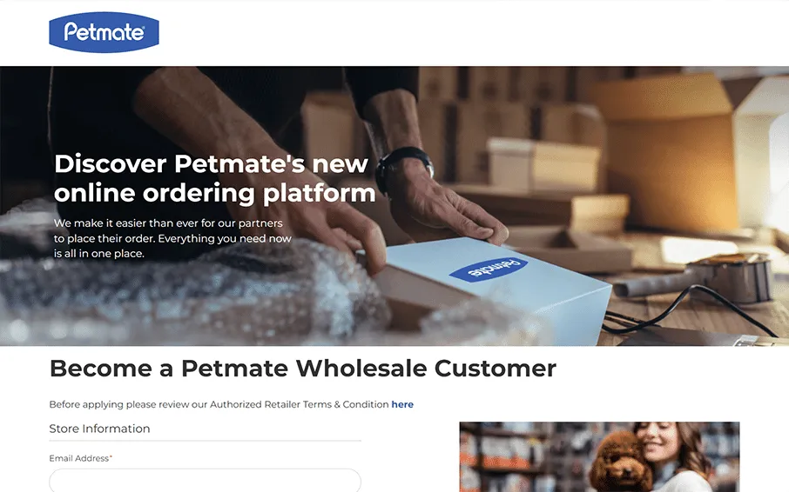The height and width of the screenshot is (492, 789).
Task: Click the 'Become a Petmate Wholesale Customer' heading
Action: pos(303,369)
